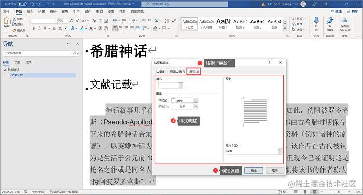This screenshot has height=195, width=363.
Task: Click the Justify alignment icon
Action: click(x=132, y=28)
